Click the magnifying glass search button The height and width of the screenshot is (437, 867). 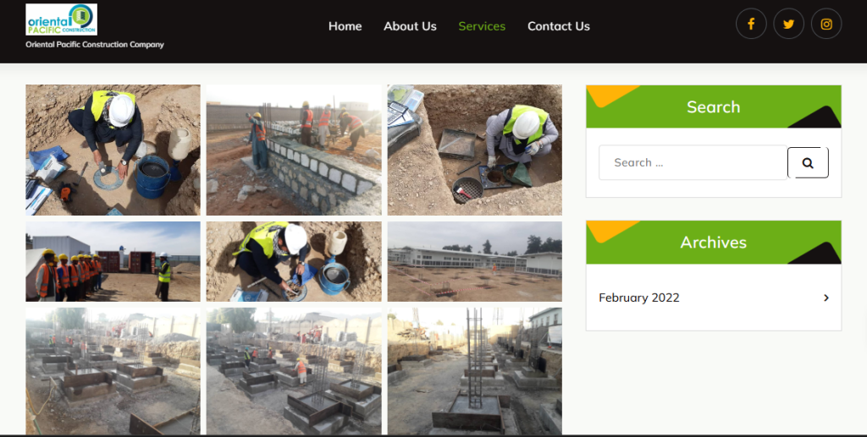tap(808, 163)
